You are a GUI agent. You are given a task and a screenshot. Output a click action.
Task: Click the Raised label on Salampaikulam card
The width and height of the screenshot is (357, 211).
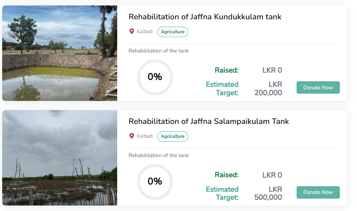click(x=227, y=175)
